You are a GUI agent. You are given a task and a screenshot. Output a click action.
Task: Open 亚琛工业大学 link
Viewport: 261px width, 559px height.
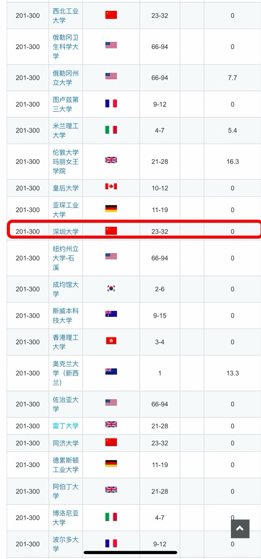[66, 210]
